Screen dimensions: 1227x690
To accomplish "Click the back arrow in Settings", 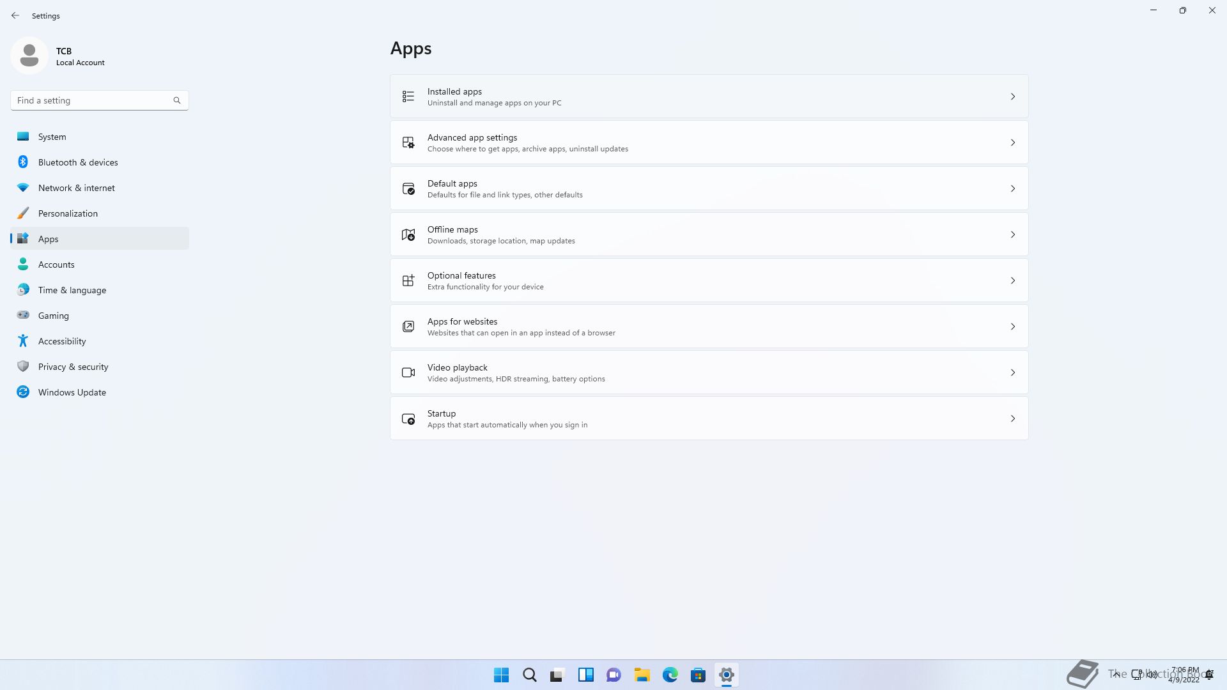I will pos(15,15).
